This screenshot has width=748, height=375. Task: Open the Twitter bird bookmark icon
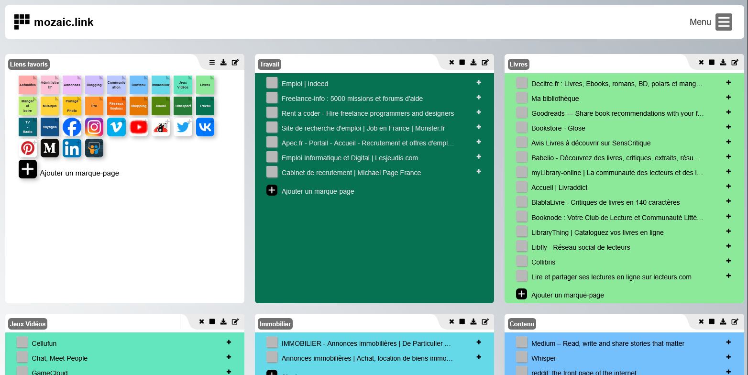(x=183, y=127)
